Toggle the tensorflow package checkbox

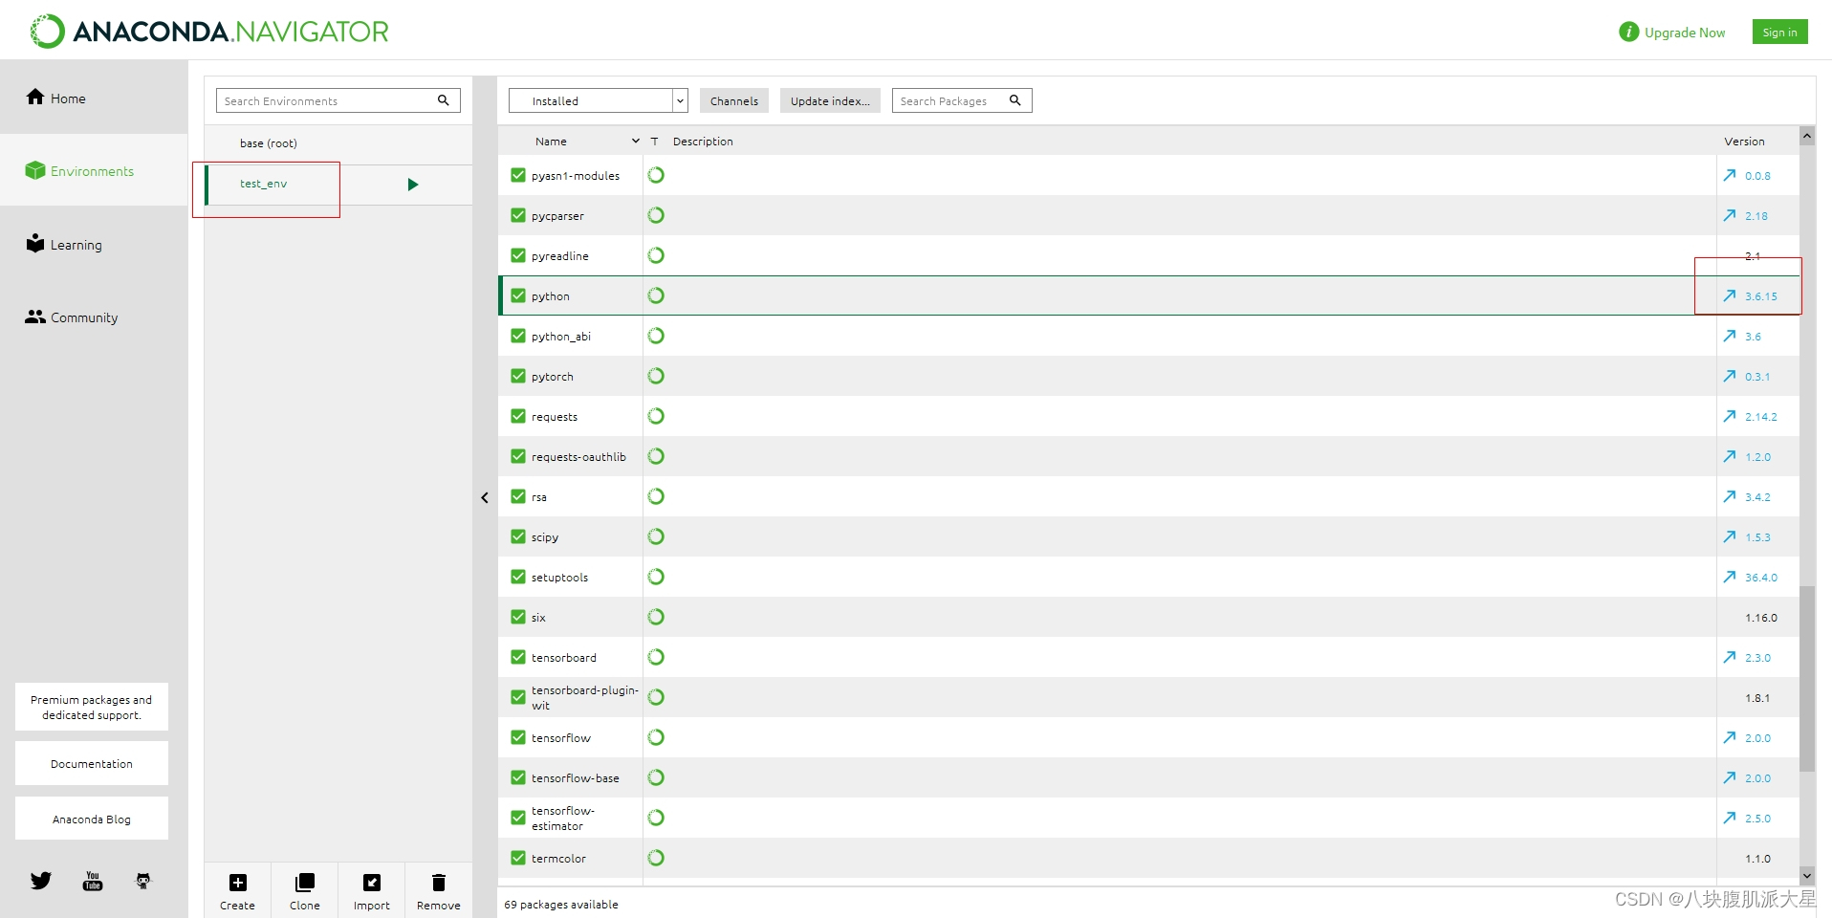click(x=518, y=737)
